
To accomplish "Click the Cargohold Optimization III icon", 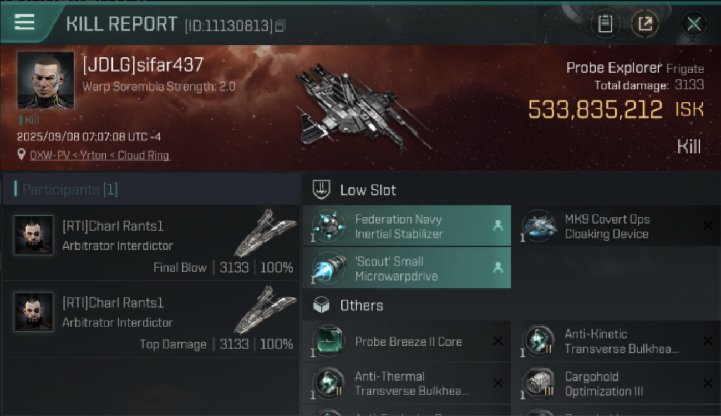I will pos(540,383).
